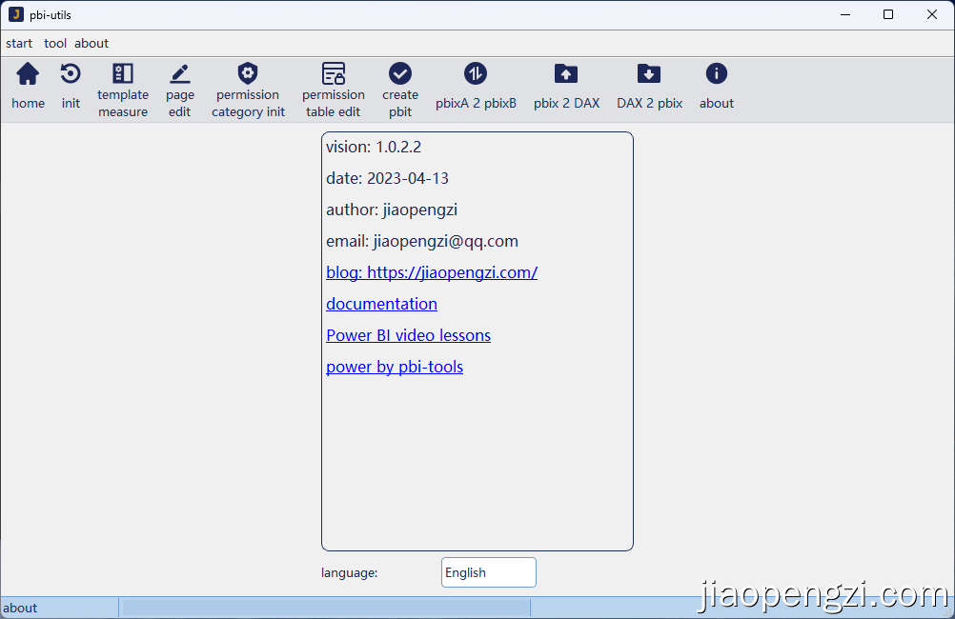Click the progress bar in status bar
Screen dimensions: 955x619
(x=325, y=608)
